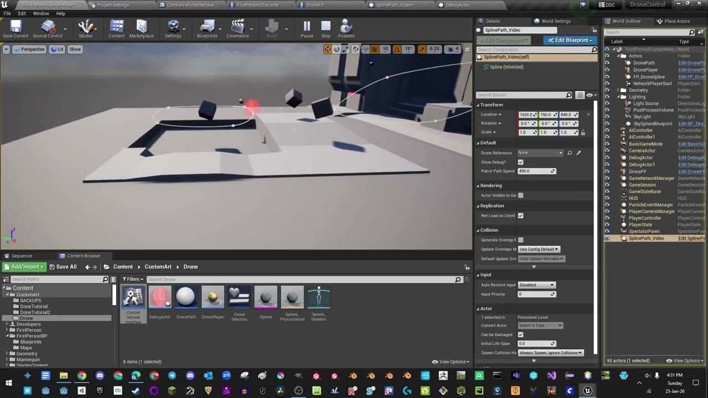The width and height of the screenshot is (708, 398).
Task: Collapse the Collision section
Action: [x=478, y=230]
